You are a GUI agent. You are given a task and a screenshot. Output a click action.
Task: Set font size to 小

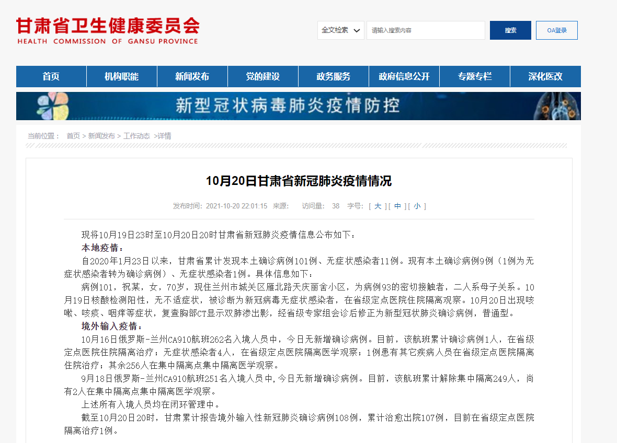point(417,206)
